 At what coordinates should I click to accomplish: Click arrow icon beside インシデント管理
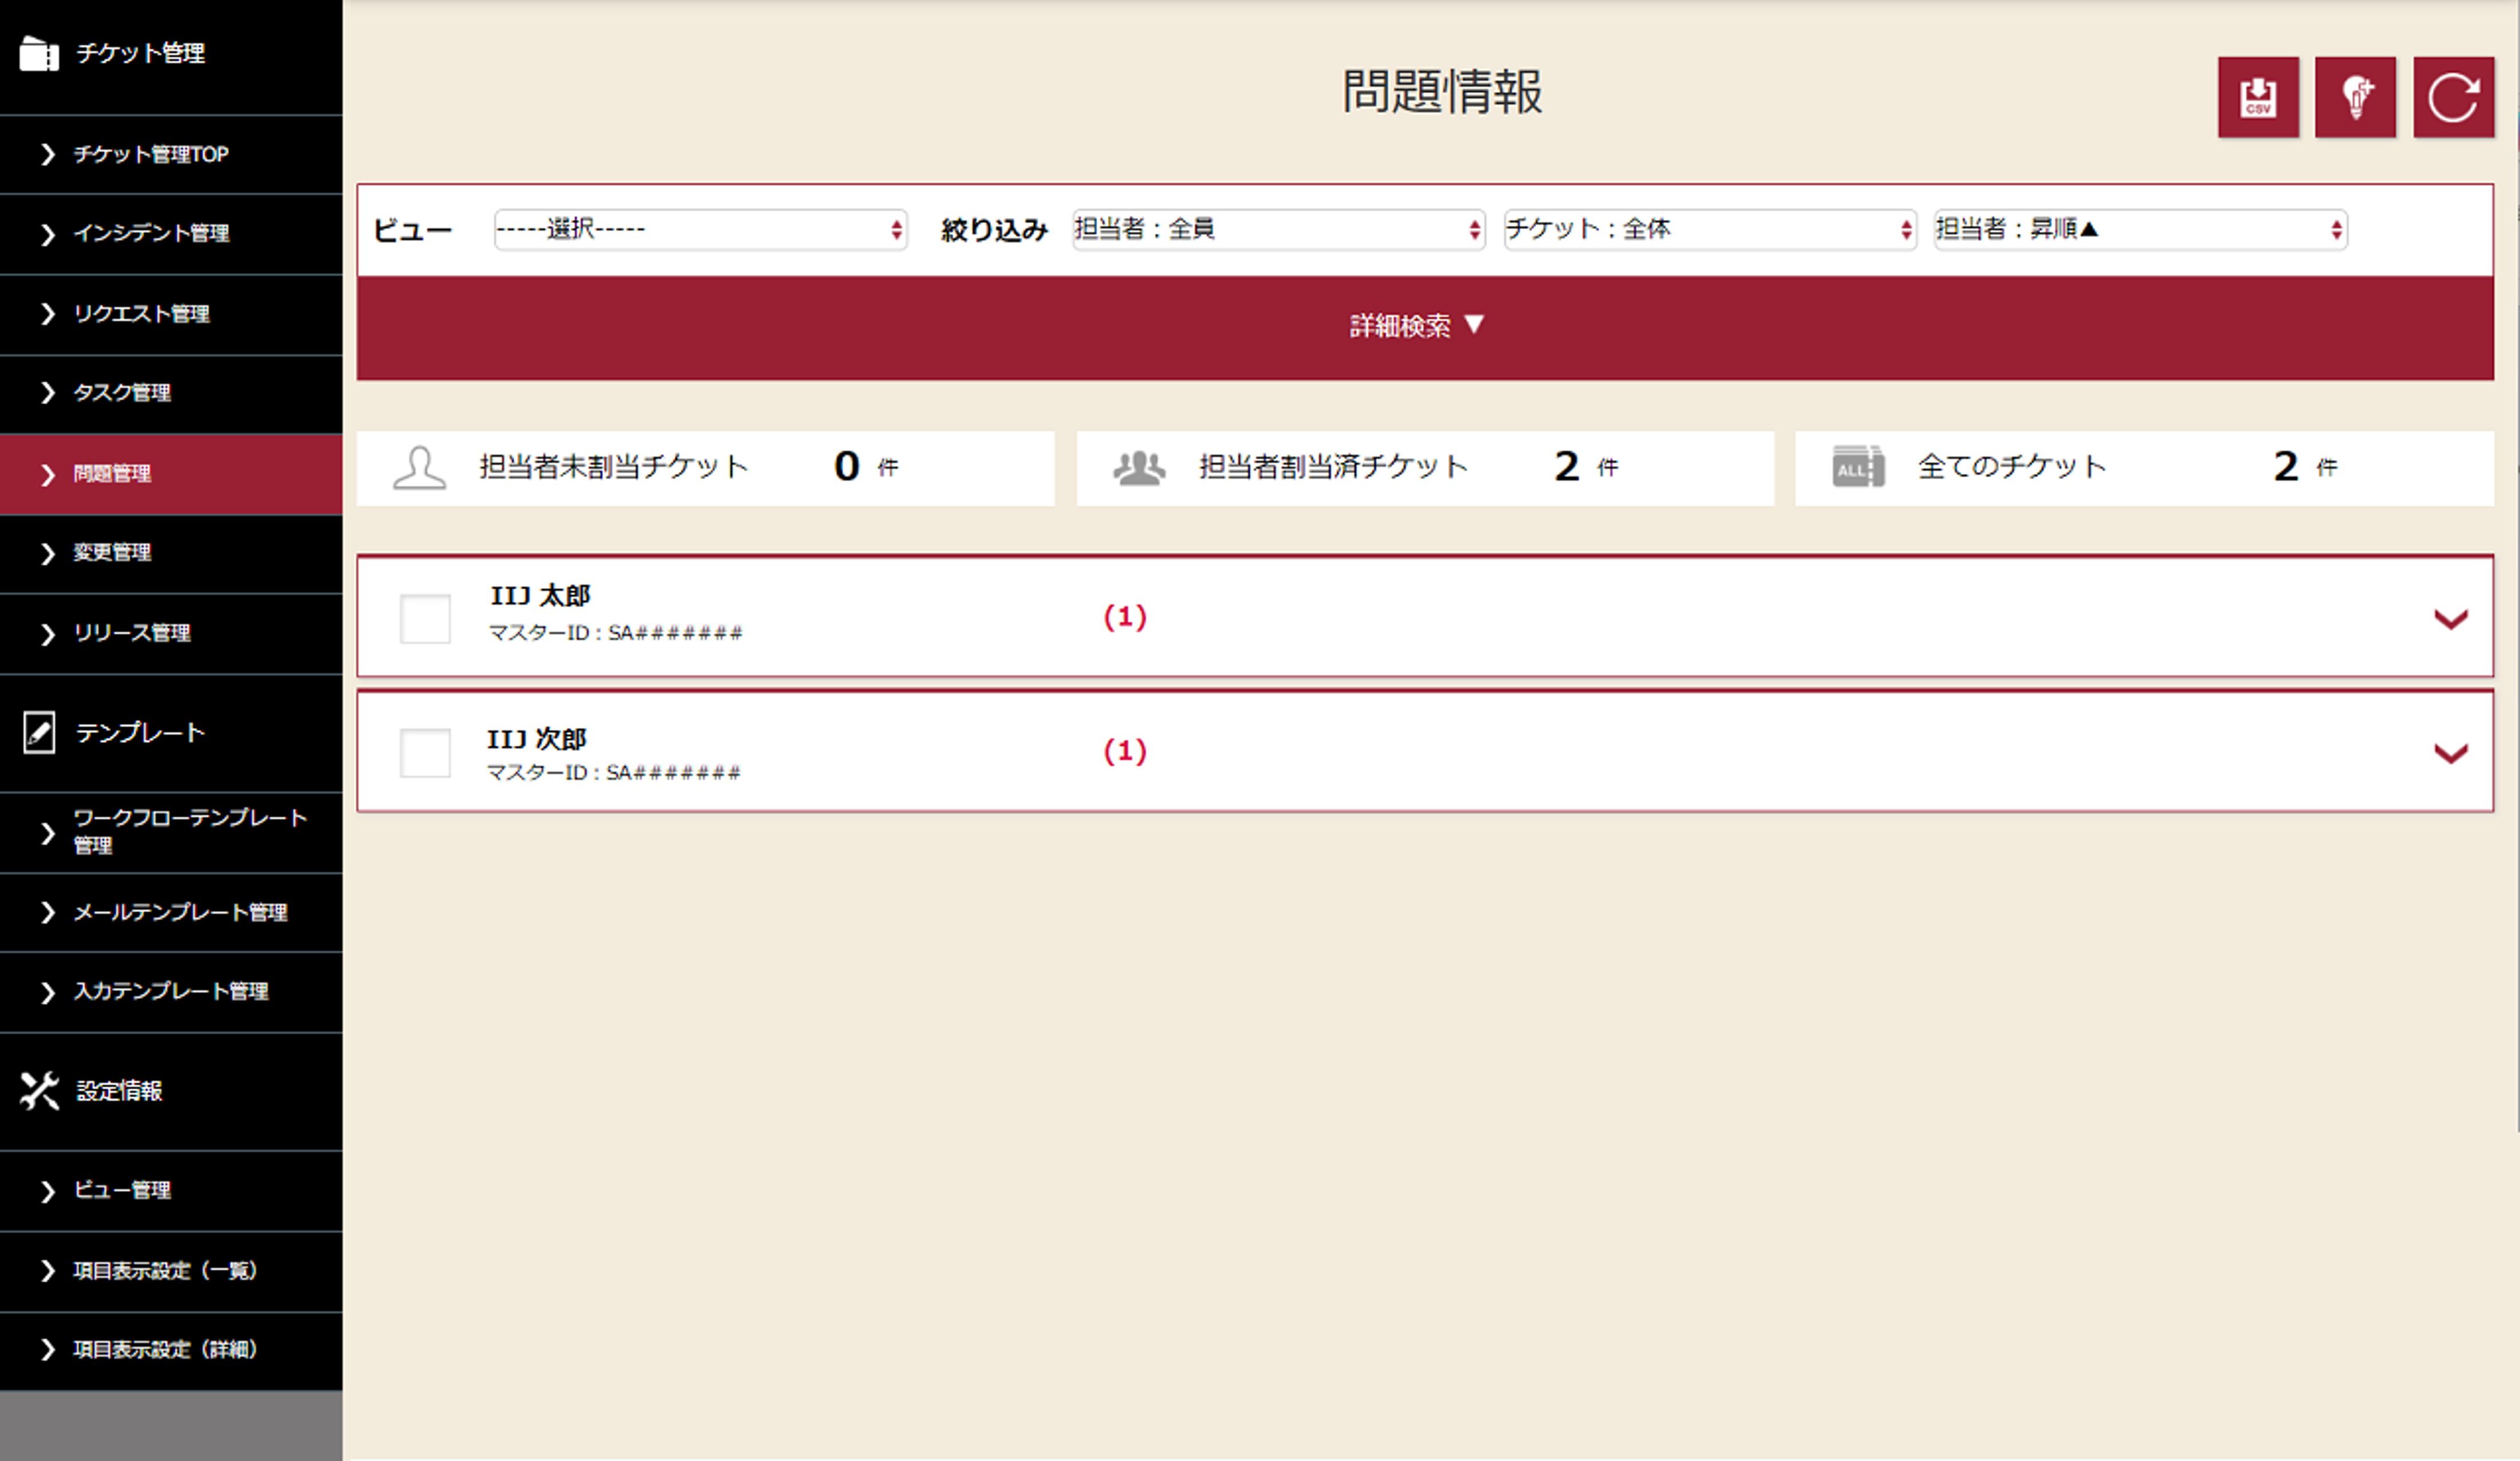point(47,234)
